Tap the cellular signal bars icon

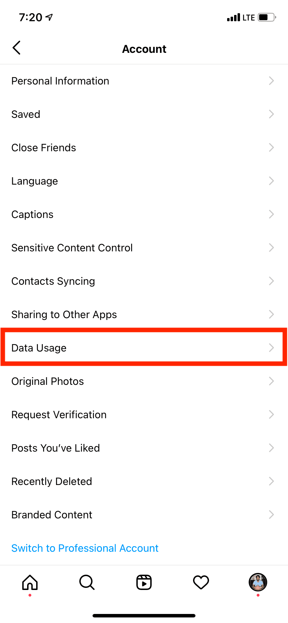[233, 17]
